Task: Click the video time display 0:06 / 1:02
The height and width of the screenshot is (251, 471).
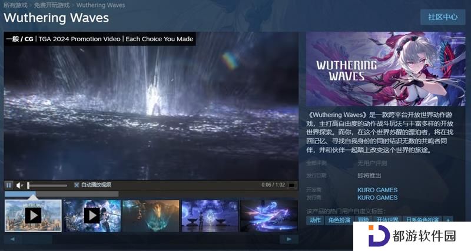Action: point(273,185)
